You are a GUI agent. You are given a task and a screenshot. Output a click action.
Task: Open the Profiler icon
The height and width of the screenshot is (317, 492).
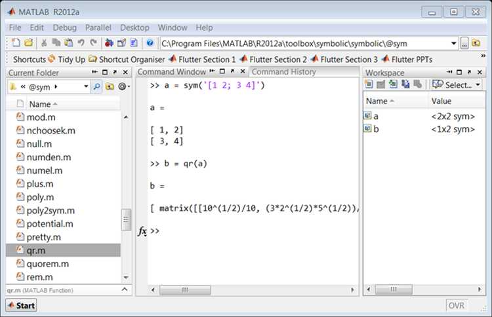pyautogui.click(x=134, y=43)
